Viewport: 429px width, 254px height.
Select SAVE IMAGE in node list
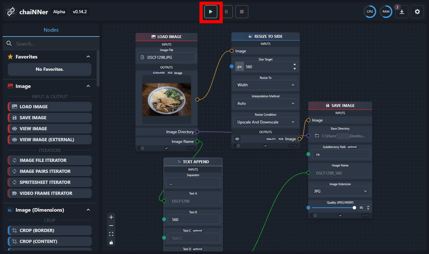(x=50, y=118)
